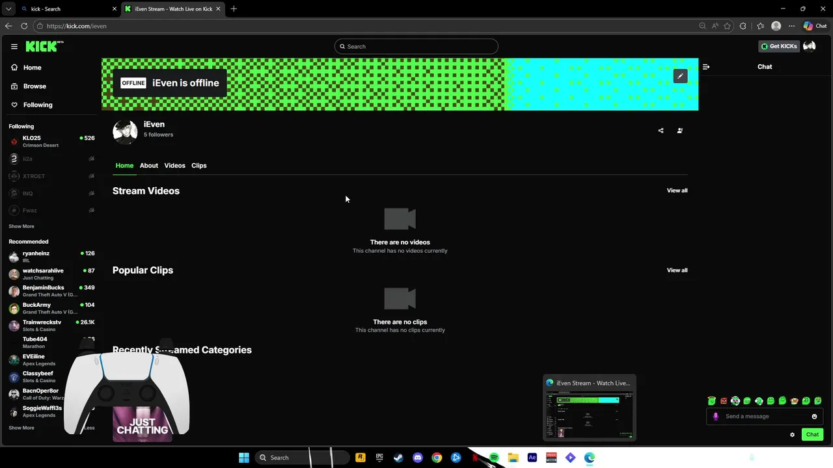The height and width of the screenshot is (468, 833).
Task: Open browser extensions puzzle icon
Action: click(743, 26)
